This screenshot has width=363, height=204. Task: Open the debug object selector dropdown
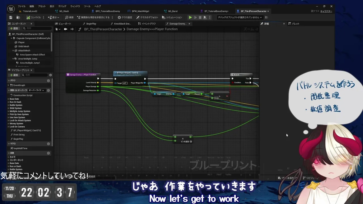(x=240, y=17)
